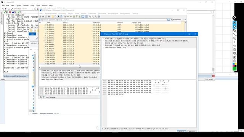The image size is (244, 137).
Task: Select the line tool in annotation toolbar
Action: point(234,35)
